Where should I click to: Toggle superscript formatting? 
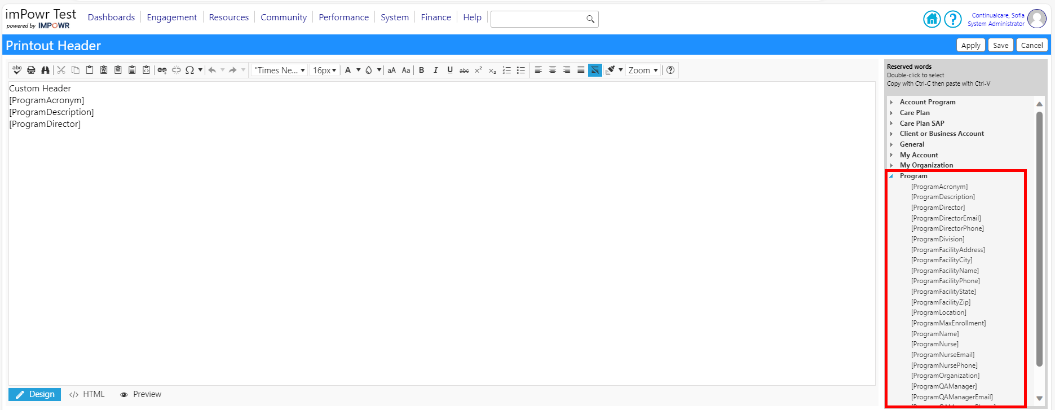click(x=478, y=70)
